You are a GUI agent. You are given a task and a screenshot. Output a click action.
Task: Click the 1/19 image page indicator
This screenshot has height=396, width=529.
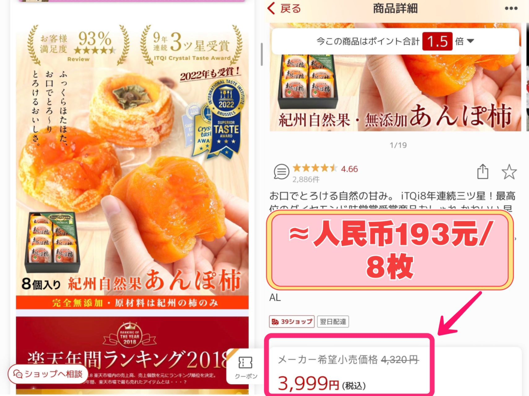click(x=398, y=145)
